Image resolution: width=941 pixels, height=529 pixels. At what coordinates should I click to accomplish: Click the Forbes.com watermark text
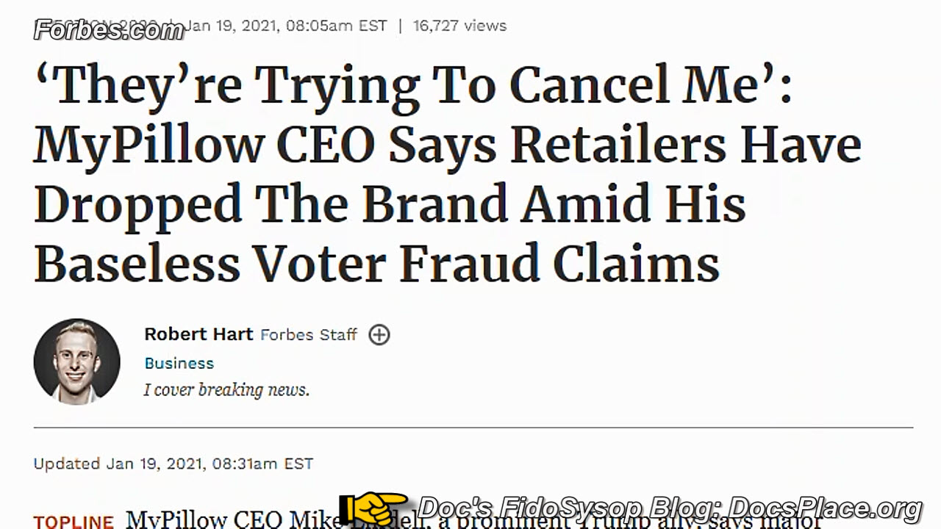pos(109,30)
